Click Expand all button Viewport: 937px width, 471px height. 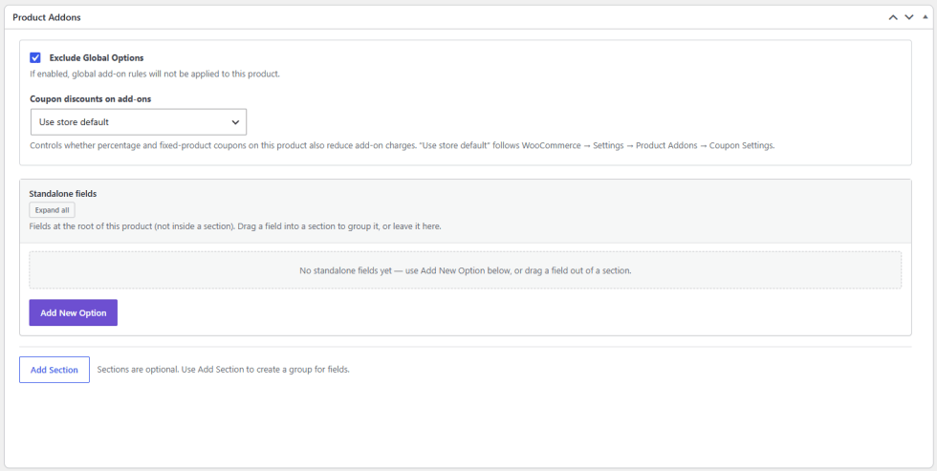(52, 210)
